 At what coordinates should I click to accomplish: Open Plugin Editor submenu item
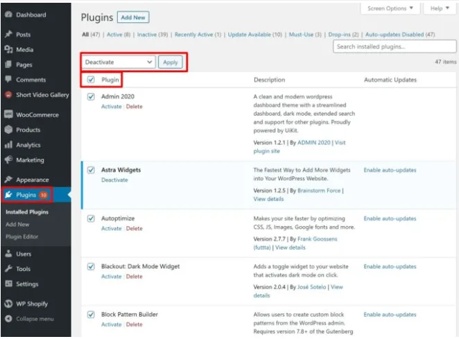(x=21, y=236)
